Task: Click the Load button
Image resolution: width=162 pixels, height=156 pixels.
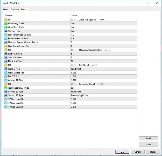Action: click(x=149, y=138)
